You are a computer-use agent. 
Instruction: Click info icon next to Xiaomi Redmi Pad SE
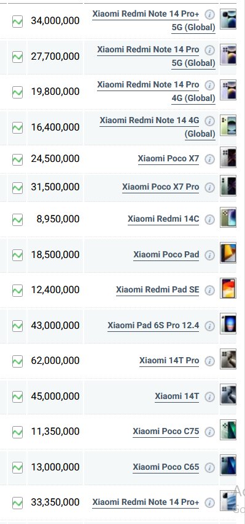[x=209, y=291]
